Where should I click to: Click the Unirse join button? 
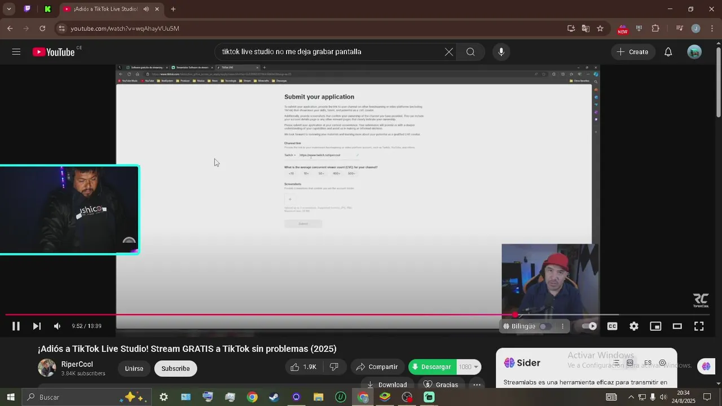point(134,368)
